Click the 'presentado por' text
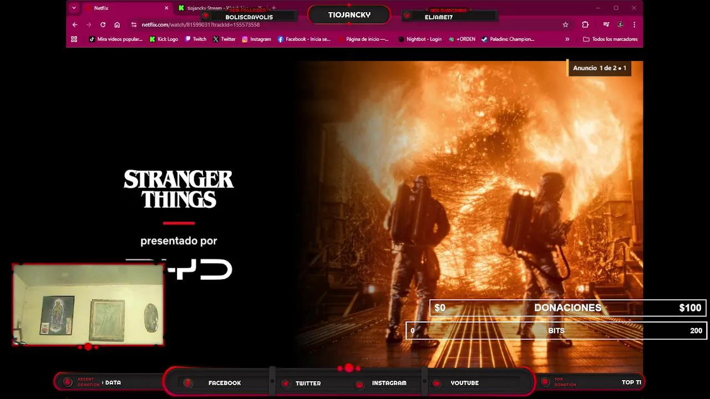 coord(179,241)
